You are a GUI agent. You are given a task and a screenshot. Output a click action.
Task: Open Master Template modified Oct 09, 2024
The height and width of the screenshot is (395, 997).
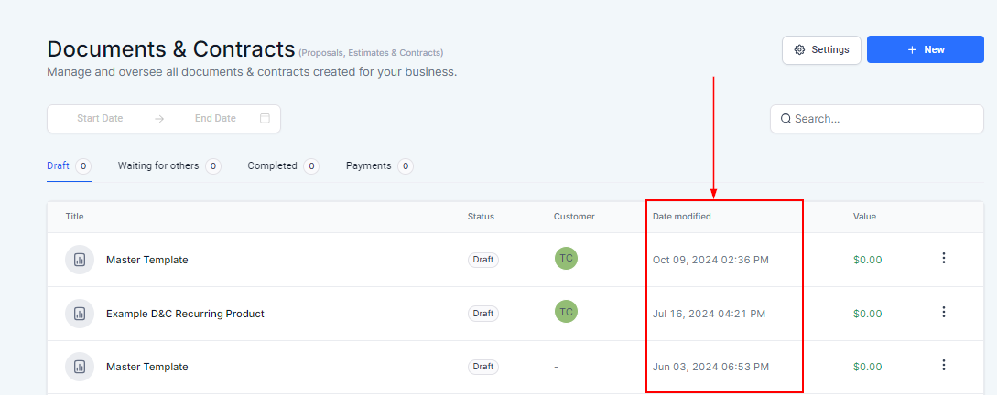click(x=146, y=260)
